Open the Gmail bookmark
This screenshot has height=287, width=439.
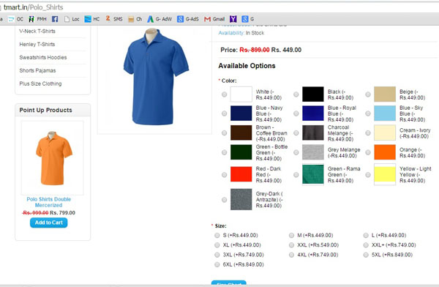[214, 19]
